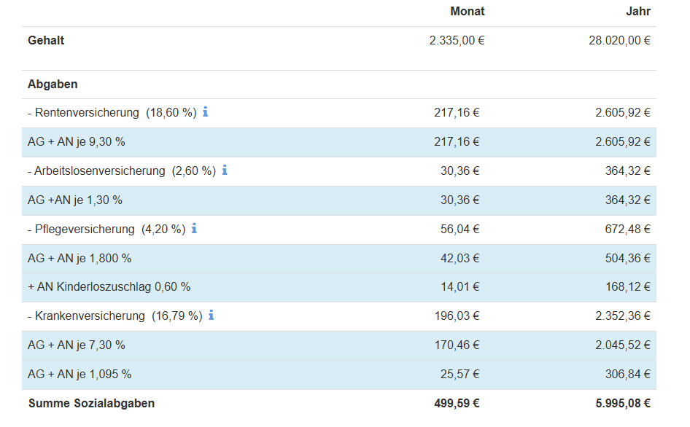Click the Abgaben section heading
This screenshot has width=690, height=427.
[x=53, y=85]
